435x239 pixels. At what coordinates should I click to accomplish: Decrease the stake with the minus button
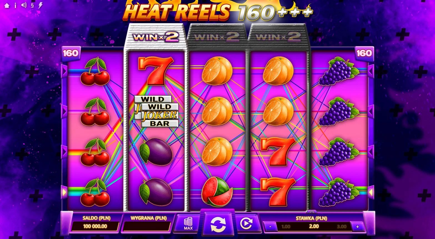[270, 226]
